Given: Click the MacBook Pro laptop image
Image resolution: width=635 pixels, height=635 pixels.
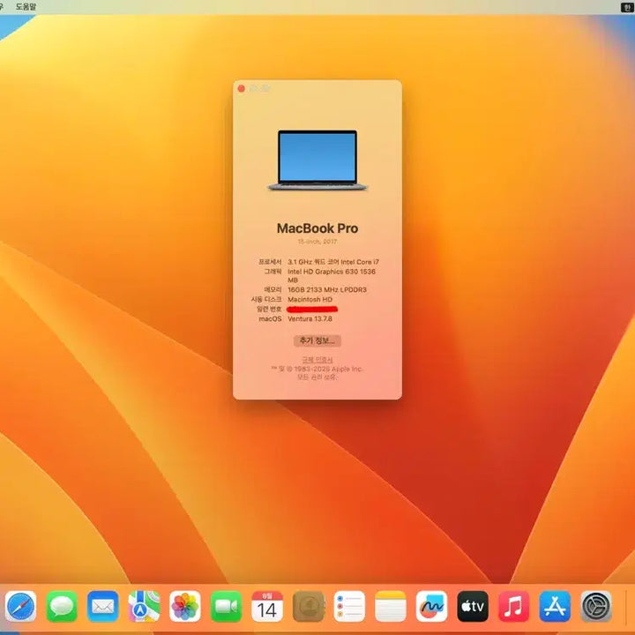Looking at the screenshot, I should [x=317, y=161].
